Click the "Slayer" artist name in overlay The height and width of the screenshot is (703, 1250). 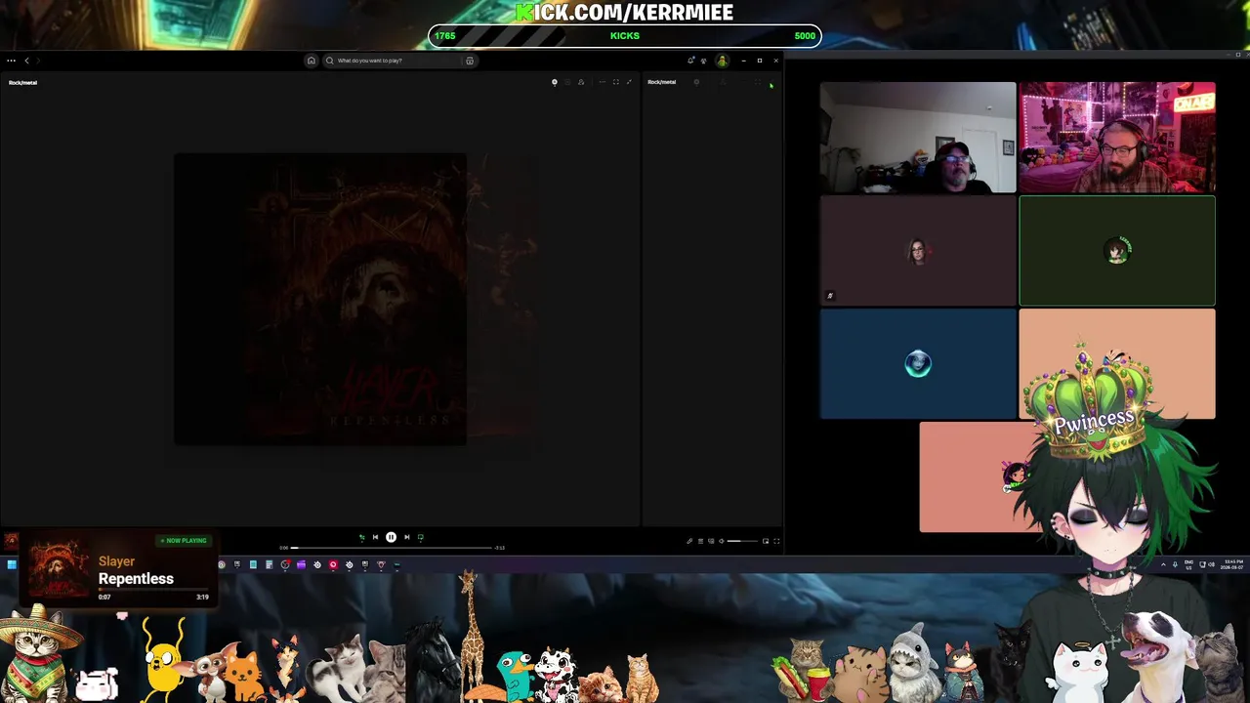tap(116, 561)
